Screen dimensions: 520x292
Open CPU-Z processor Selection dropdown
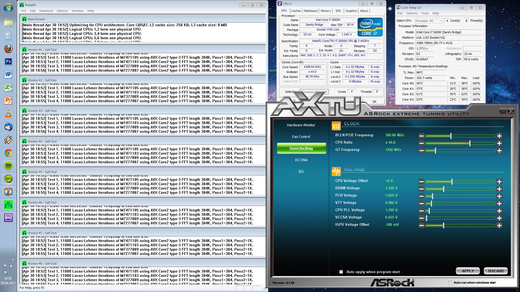[x=314, y=92]
